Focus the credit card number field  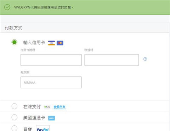point(51,60)
